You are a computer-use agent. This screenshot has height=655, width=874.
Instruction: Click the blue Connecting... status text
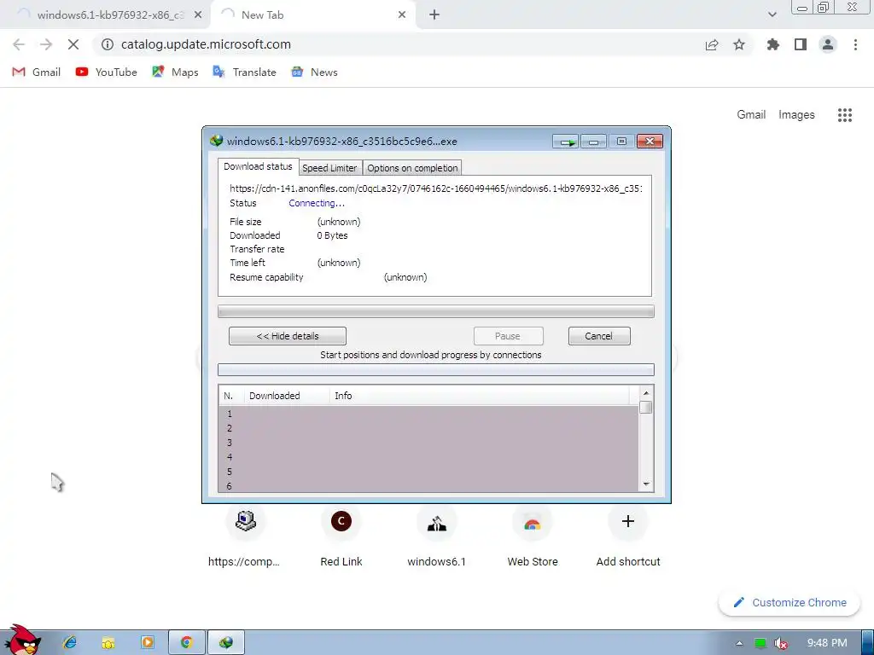click(x=317, y=203)
